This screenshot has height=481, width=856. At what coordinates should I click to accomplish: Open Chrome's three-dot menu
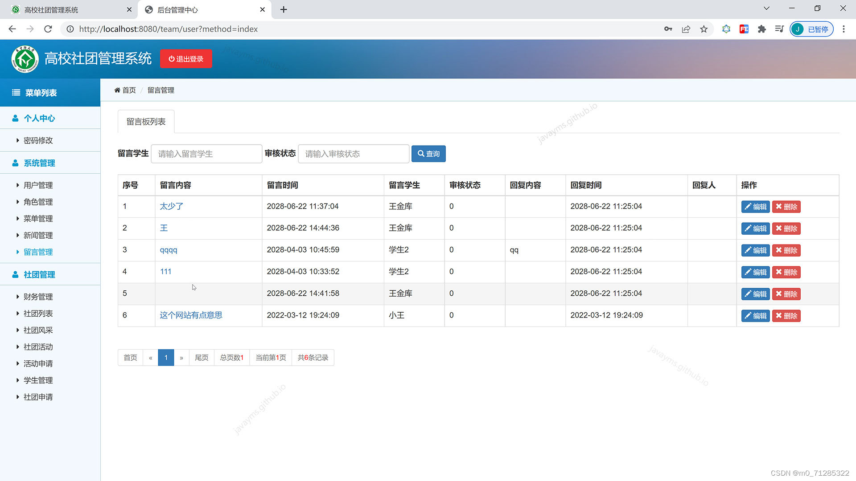843,29
